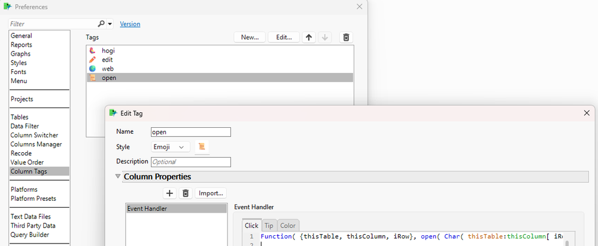Open Query Builder preferences category
The height and width of the screenshot is (246, 598).
[x=30, y=235]
